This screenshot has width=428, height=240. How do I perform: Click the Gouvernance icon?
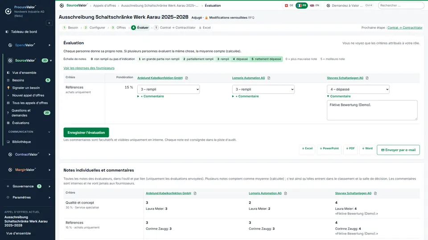point(8,186)
